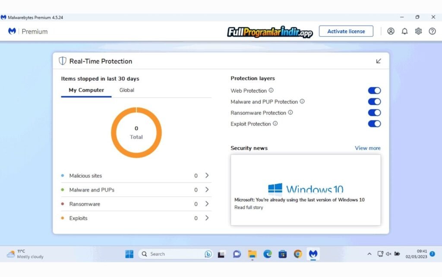442x277 pixels.
Task: Disable Web Protection
Action: pos(374,90)
